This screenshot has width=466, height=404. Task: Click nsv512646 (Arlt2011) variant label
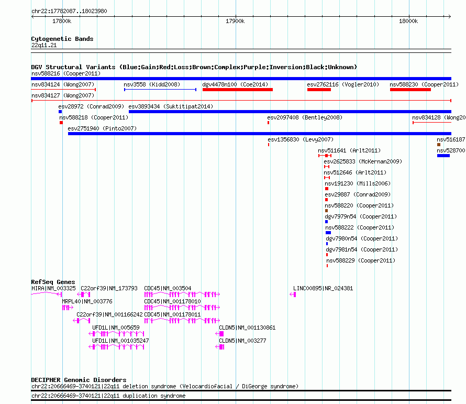(355, 172)
